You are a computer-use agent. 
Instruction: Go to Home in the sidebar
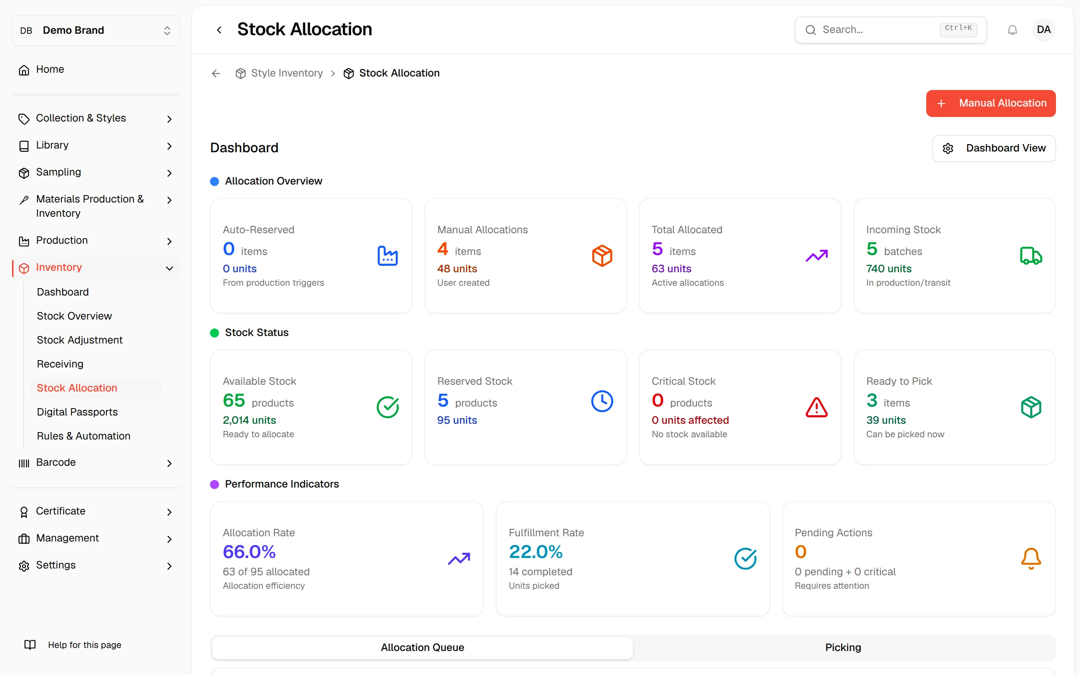pos(96,70)
